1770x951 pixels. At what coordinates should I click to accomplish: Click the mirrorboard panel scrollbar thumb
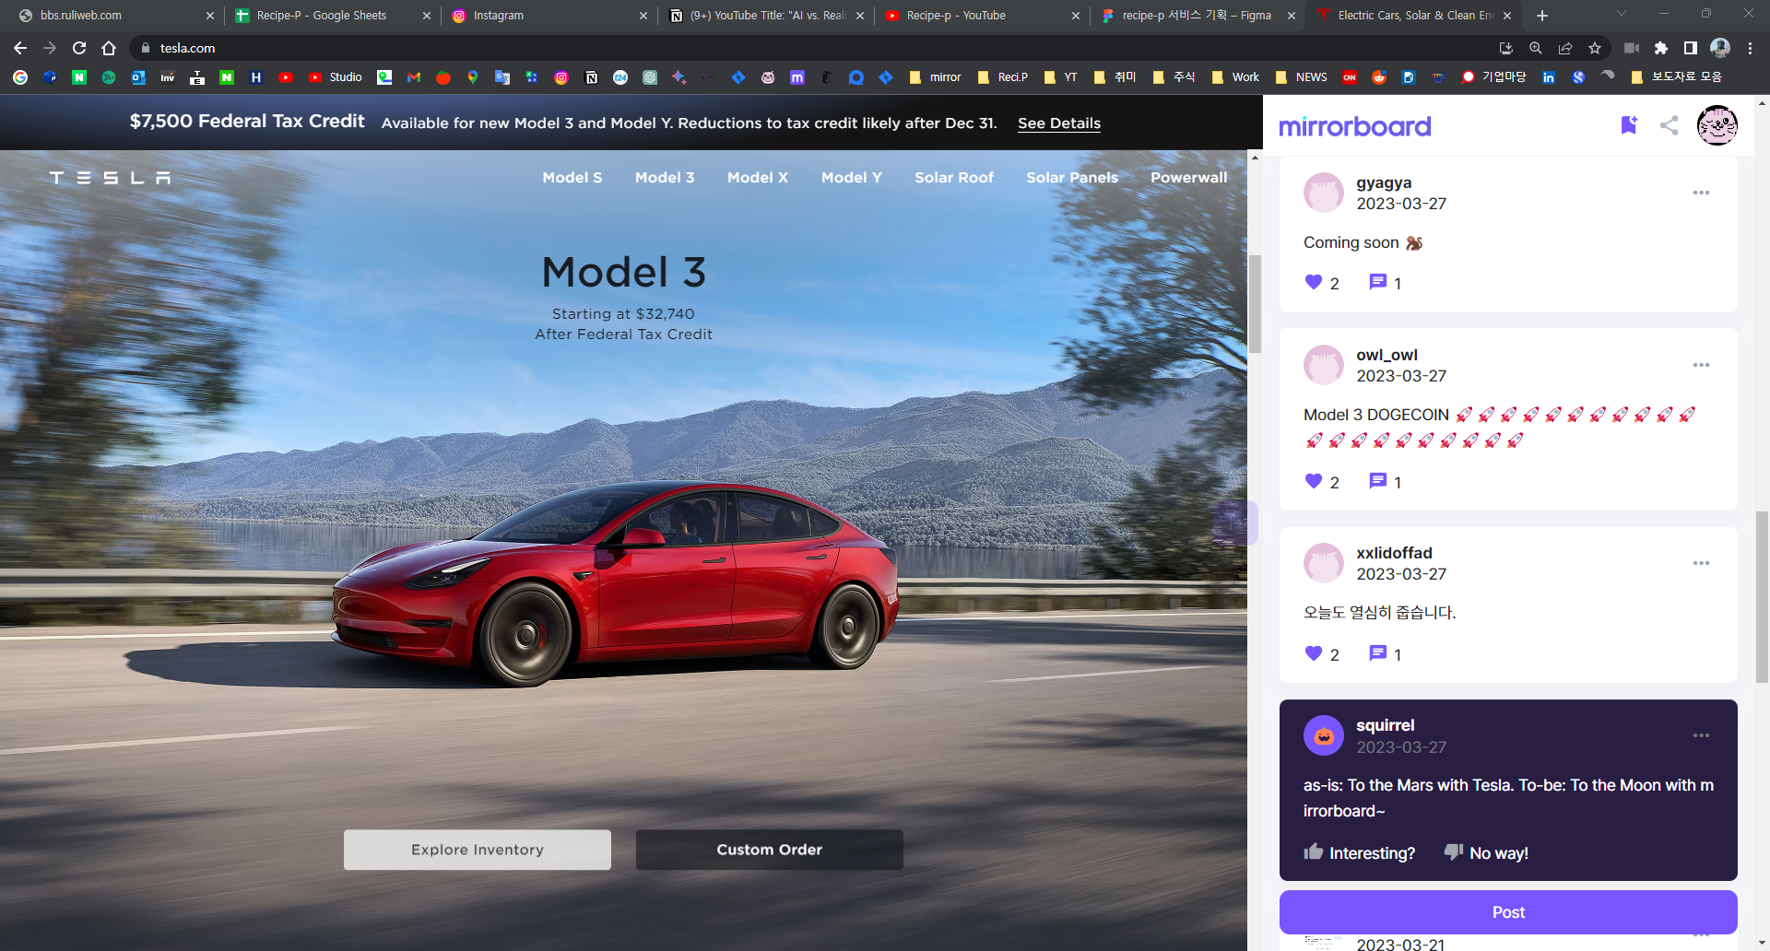point(1762,597)
